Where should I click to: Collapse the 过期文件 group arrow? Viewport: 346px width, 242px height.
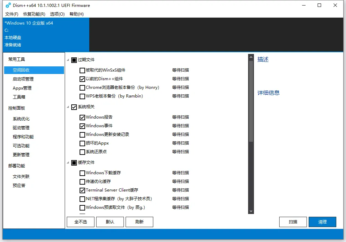pos(68,60)
